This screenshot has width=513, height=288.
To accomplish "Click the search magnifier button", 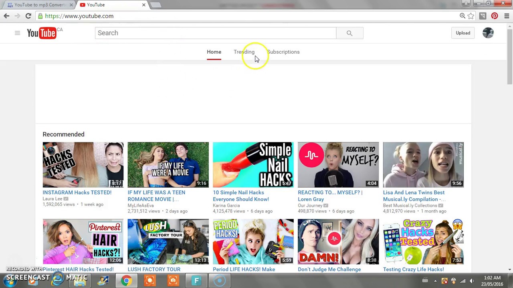I will (x=349, y=33).
